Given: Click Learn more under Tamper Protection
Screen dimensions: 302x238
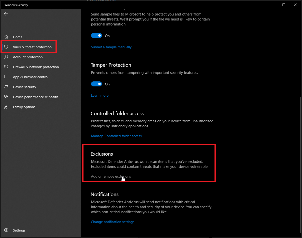Looking at the screenshot, I should click(100, 95).
